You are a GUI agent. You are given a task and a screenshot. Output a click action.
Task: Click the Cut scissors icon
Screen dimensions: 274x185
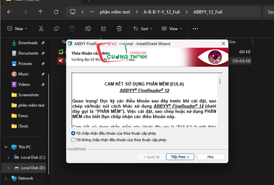click(41, 28)
